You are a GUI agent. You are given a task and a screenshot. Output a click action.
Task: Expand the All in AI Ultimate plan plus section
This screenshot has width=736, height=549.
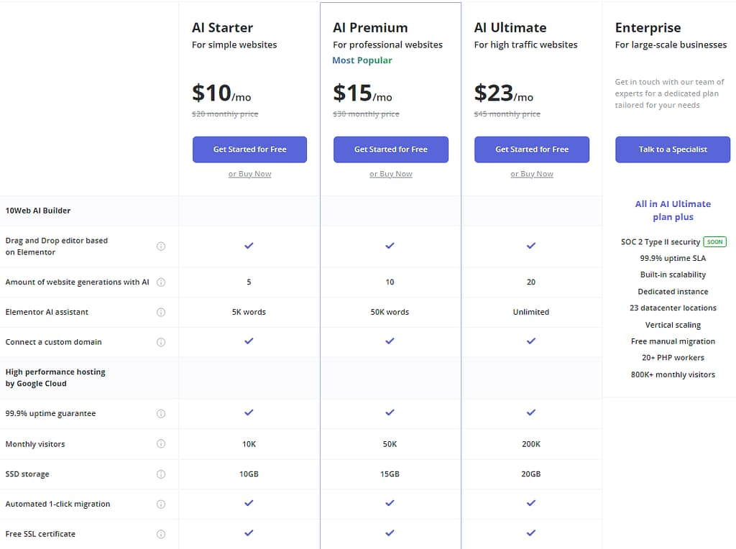point(673,211)
